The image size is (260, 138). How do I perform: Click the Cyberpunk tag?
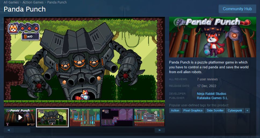click(235, 110)
